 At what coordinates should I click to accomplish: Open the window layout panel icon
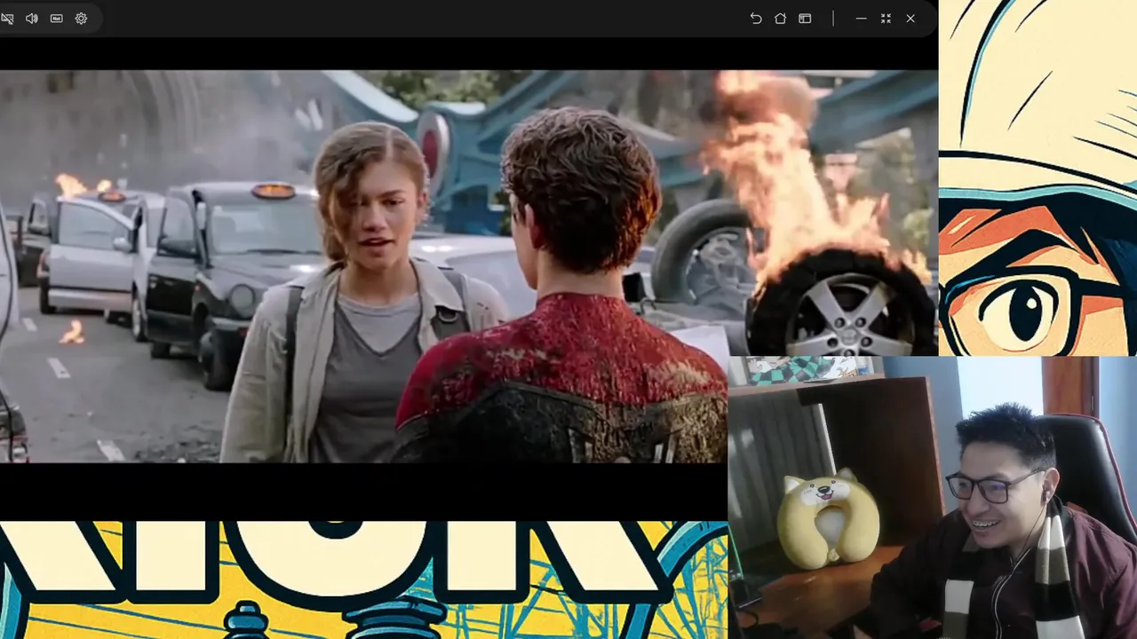click(805, 19)
